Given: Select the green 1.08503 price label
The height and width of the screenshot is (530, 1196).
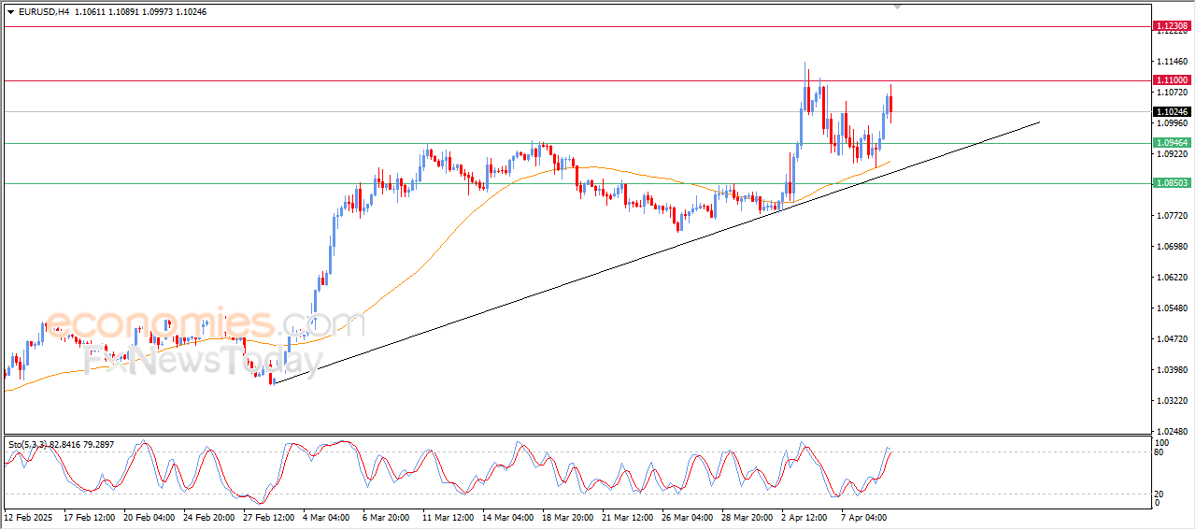Looking at the screenshot, I should (x=1172, y=183).
